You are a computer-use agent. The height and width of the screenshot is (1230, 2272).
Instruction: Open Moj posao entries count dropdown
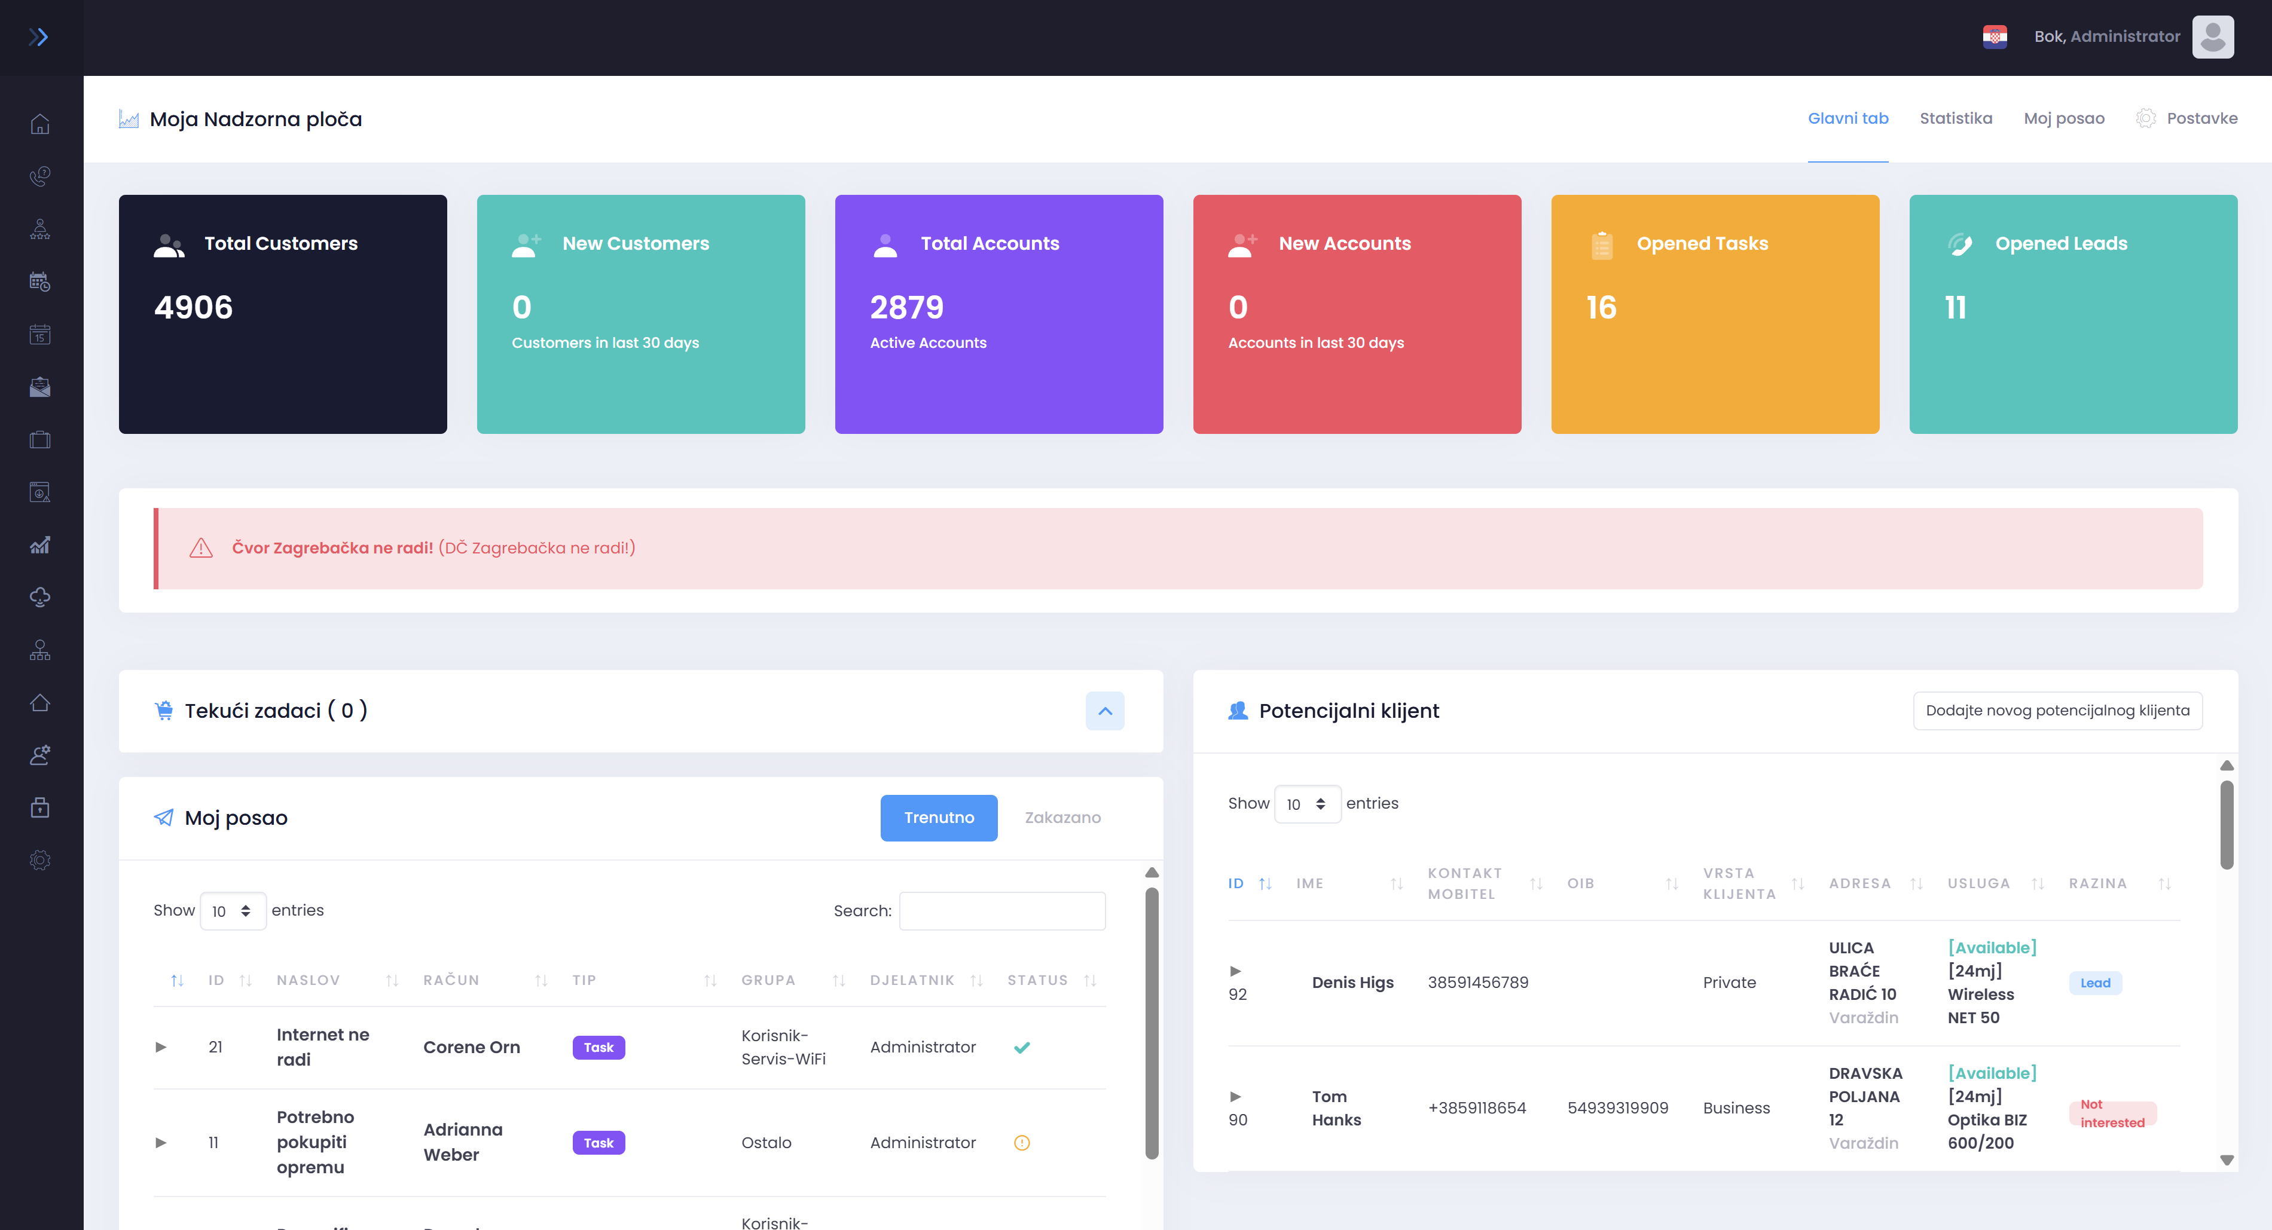232,911
